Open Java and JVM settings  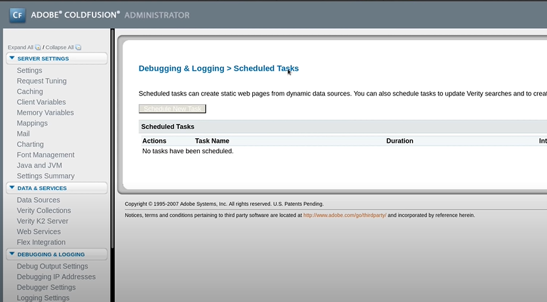pos(39,165)
